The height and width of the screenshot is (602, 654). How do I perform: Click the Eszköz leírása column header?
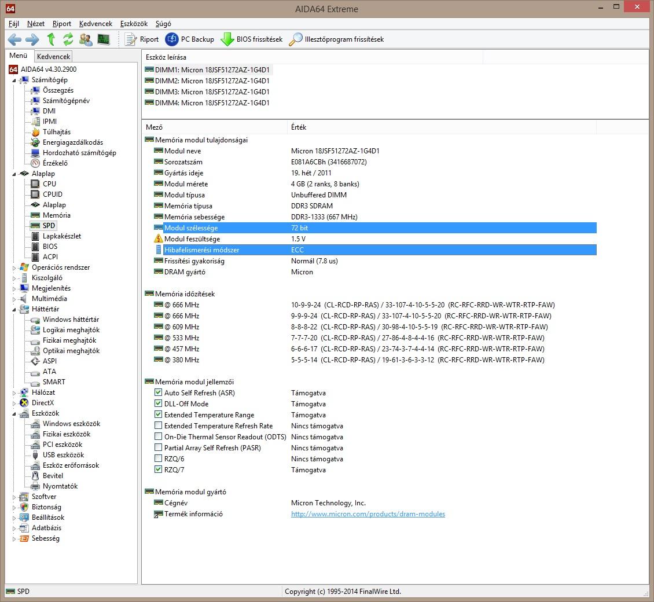click(313, 57)
